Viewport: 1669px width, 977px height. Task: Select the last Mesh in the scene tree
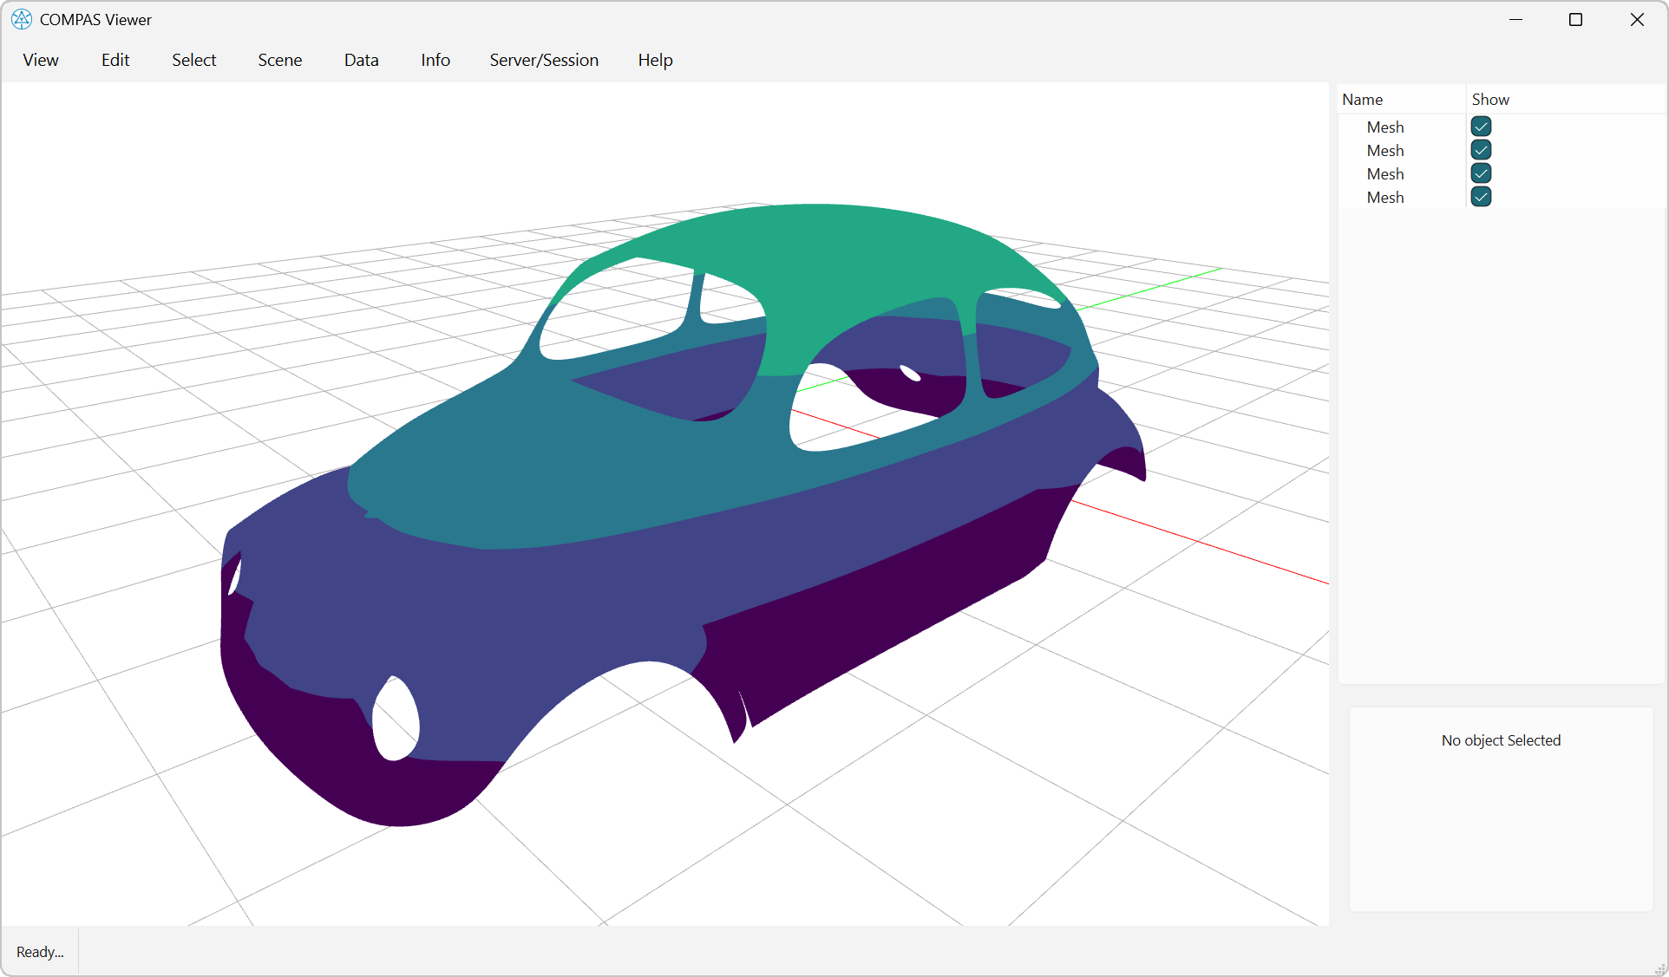click(x=1385, y=197)
